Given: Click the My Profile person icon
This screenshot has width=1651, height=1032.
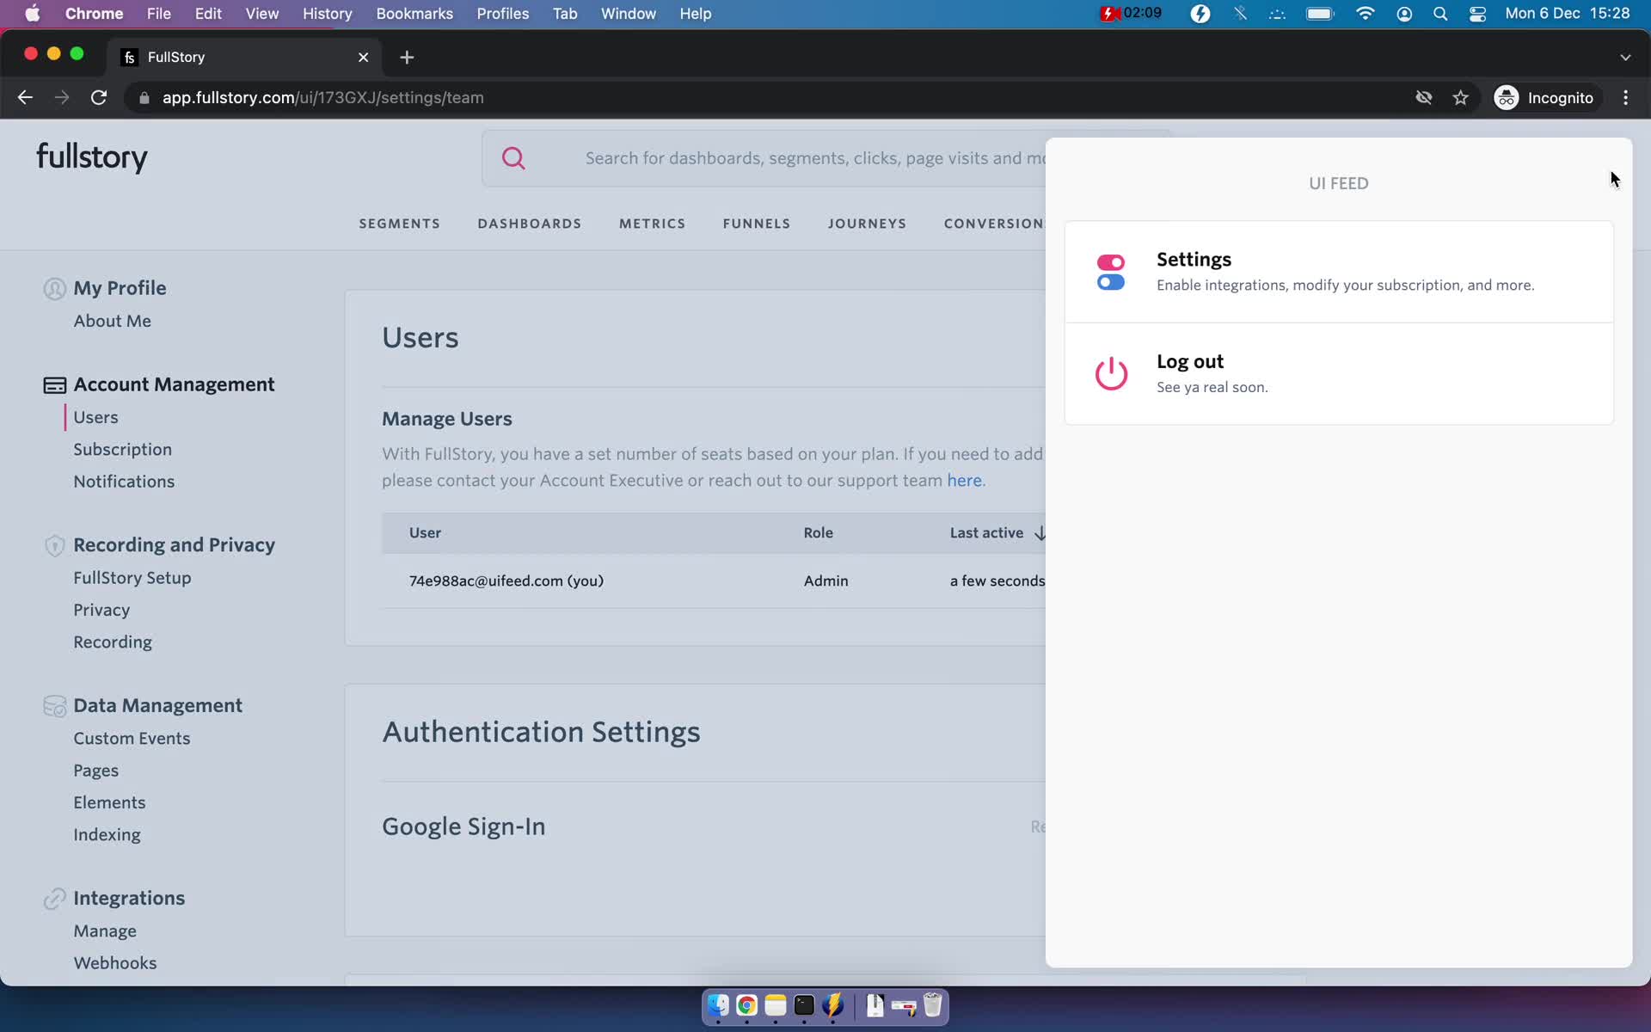Looking at the screenshot, I should pyautogui.click(x=54, y=289).
